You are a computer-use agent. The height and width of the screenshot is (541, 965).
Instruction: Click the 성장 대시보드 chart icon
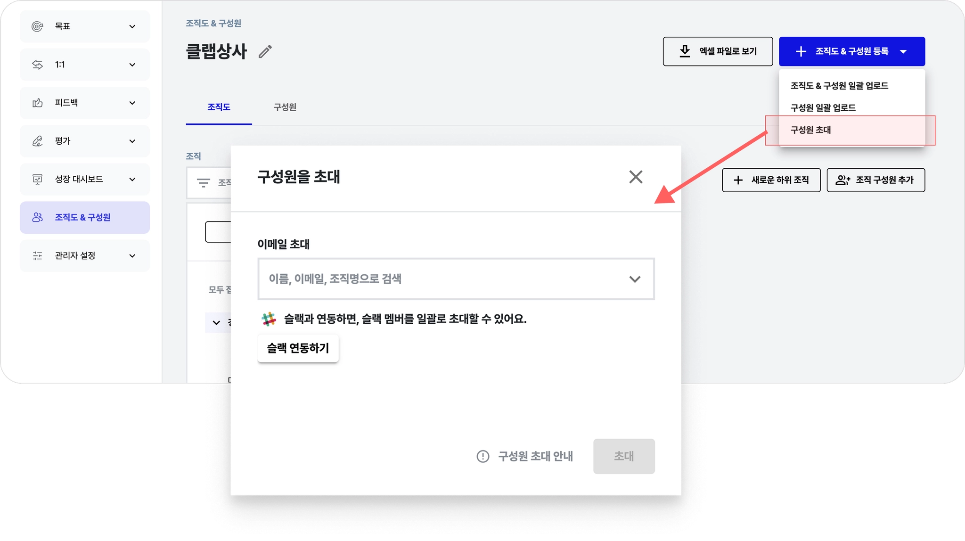click(x=37, y=179)
